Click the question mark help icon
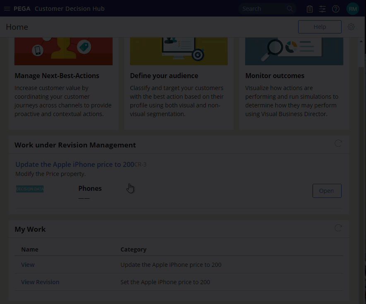 coord(336,9)
